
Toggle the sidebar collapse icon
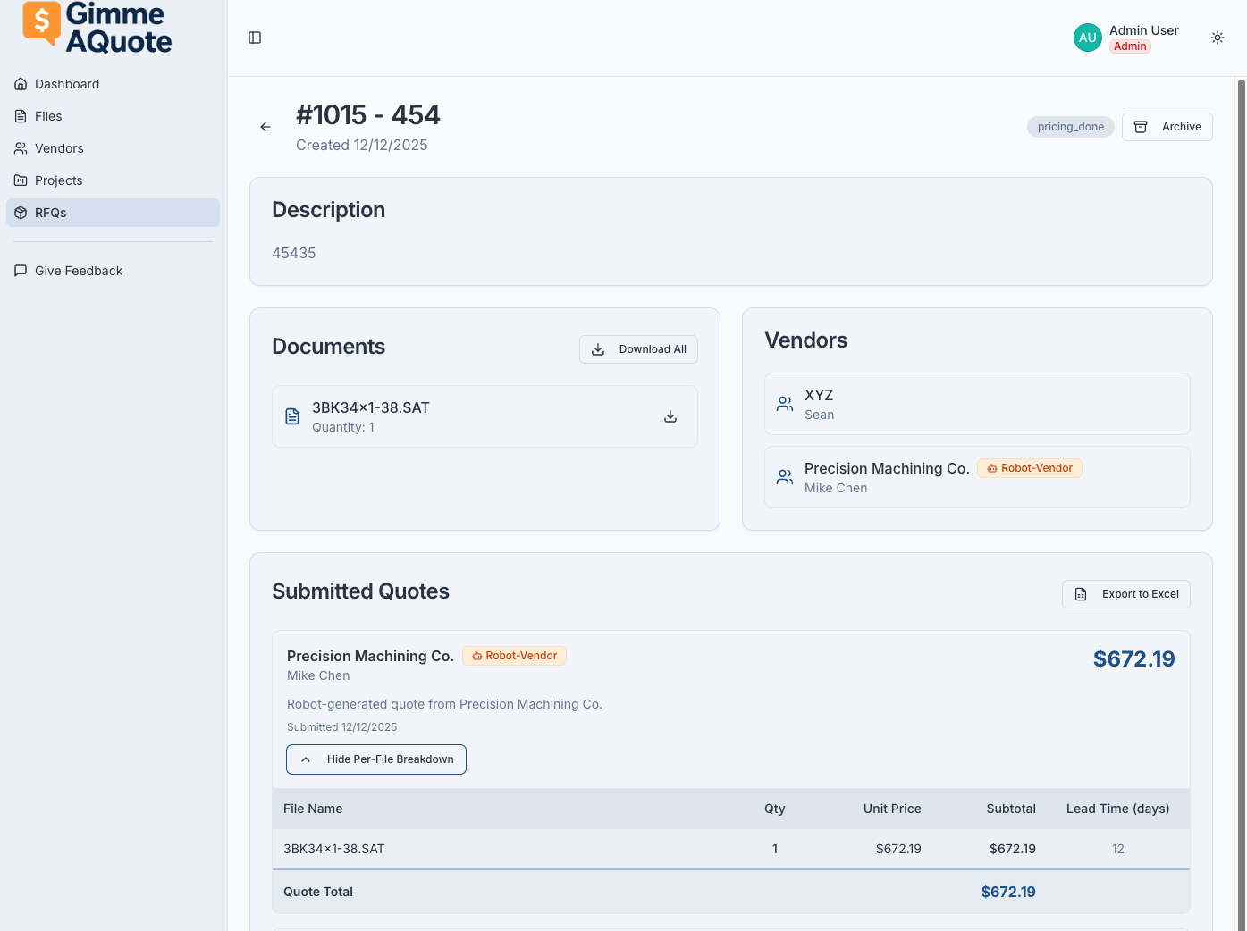(255, 38)
